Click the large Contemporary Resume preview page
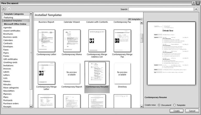 click(171, 53)
